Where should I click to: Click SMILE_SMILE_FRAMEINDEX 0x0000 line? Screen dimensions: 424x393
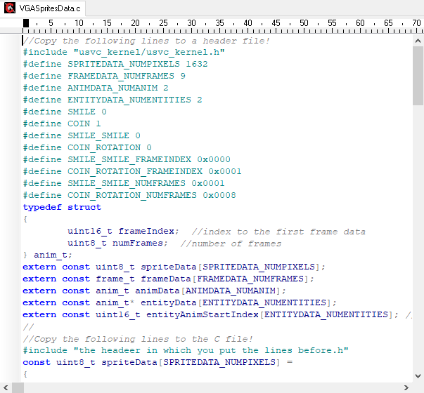[127, 159]
